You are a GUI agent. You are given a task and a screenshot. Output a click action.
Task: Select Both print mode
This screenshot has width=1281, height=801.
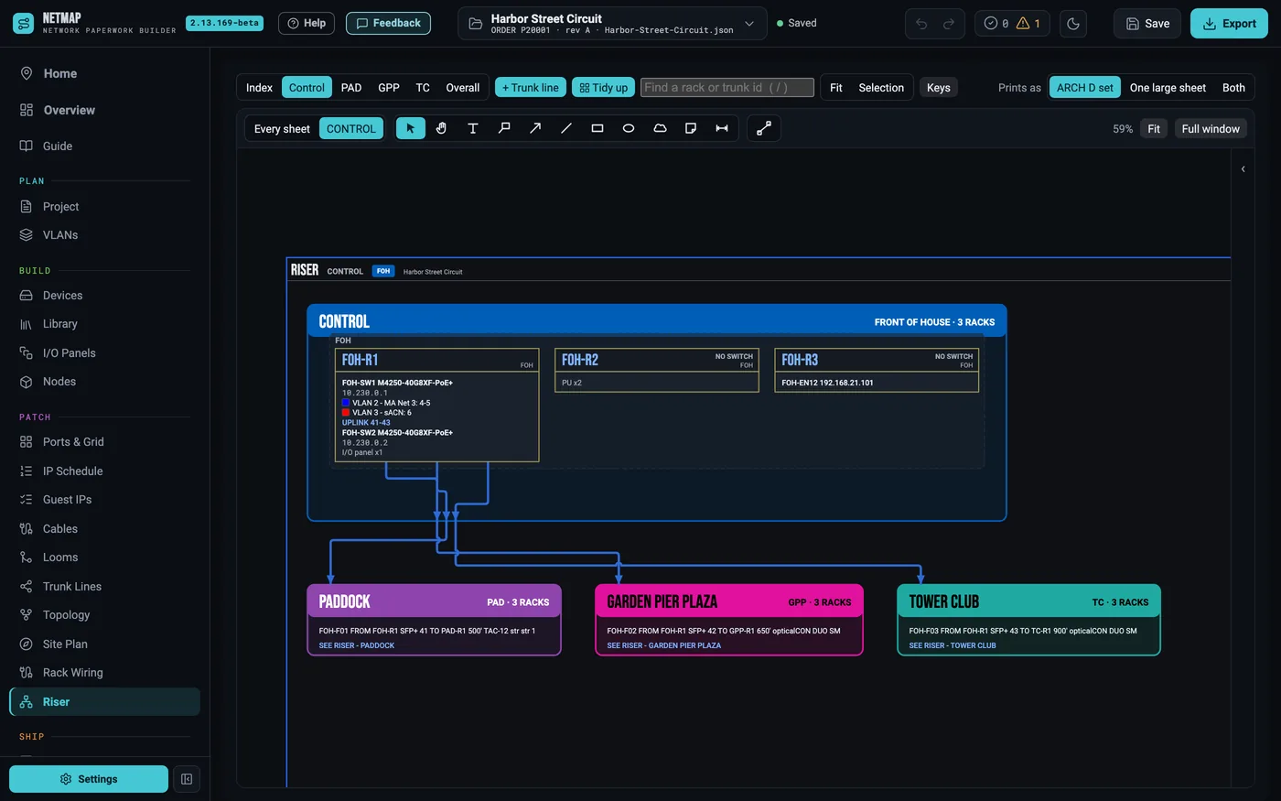click(1233, 88)
